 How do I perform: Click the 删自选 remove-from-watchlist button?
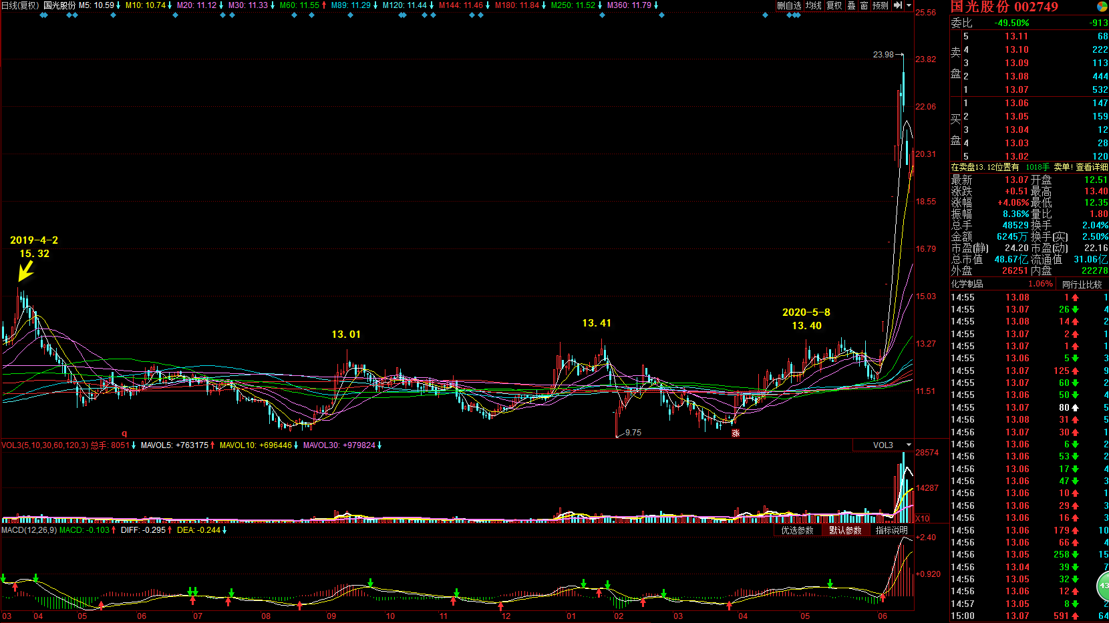tap(788, 5)
